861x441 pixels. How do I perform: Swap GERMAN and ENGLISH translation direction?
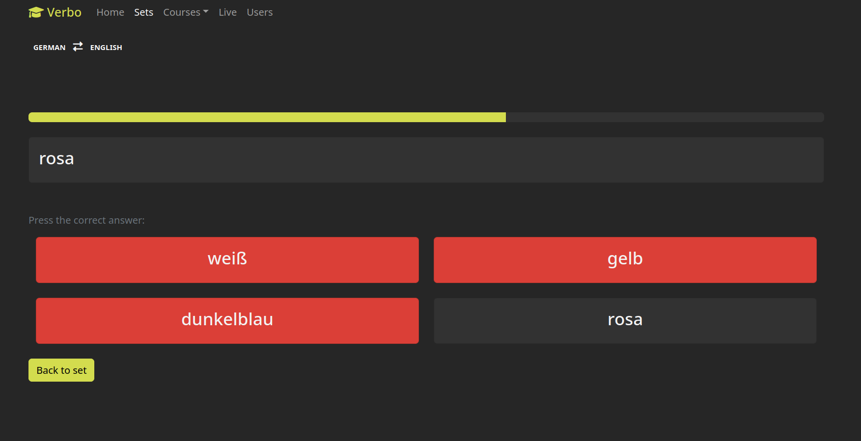click(78, 47)
